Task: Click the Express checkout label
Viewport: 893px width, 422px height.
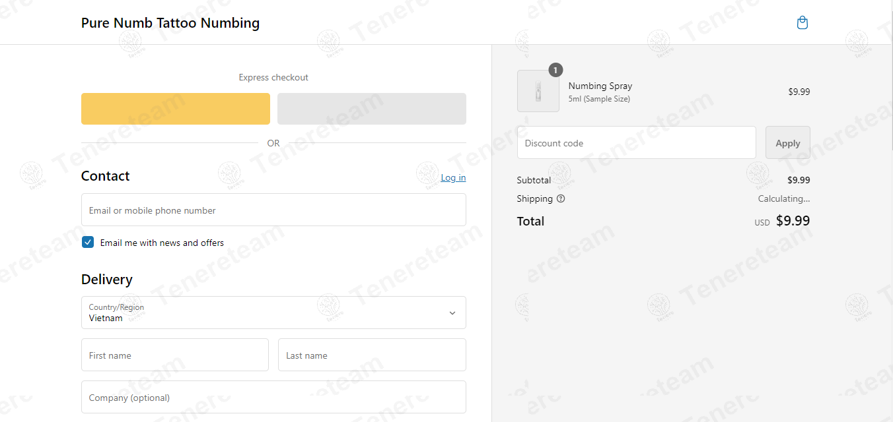Action: click(273, 77)
